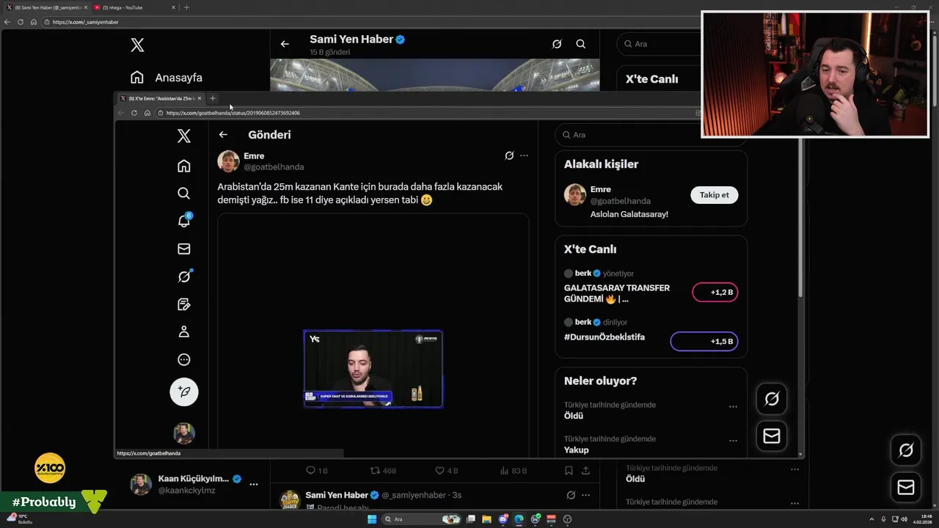Open Kaan Küçükyılmaz account menu dots

[x=253, y=485]
